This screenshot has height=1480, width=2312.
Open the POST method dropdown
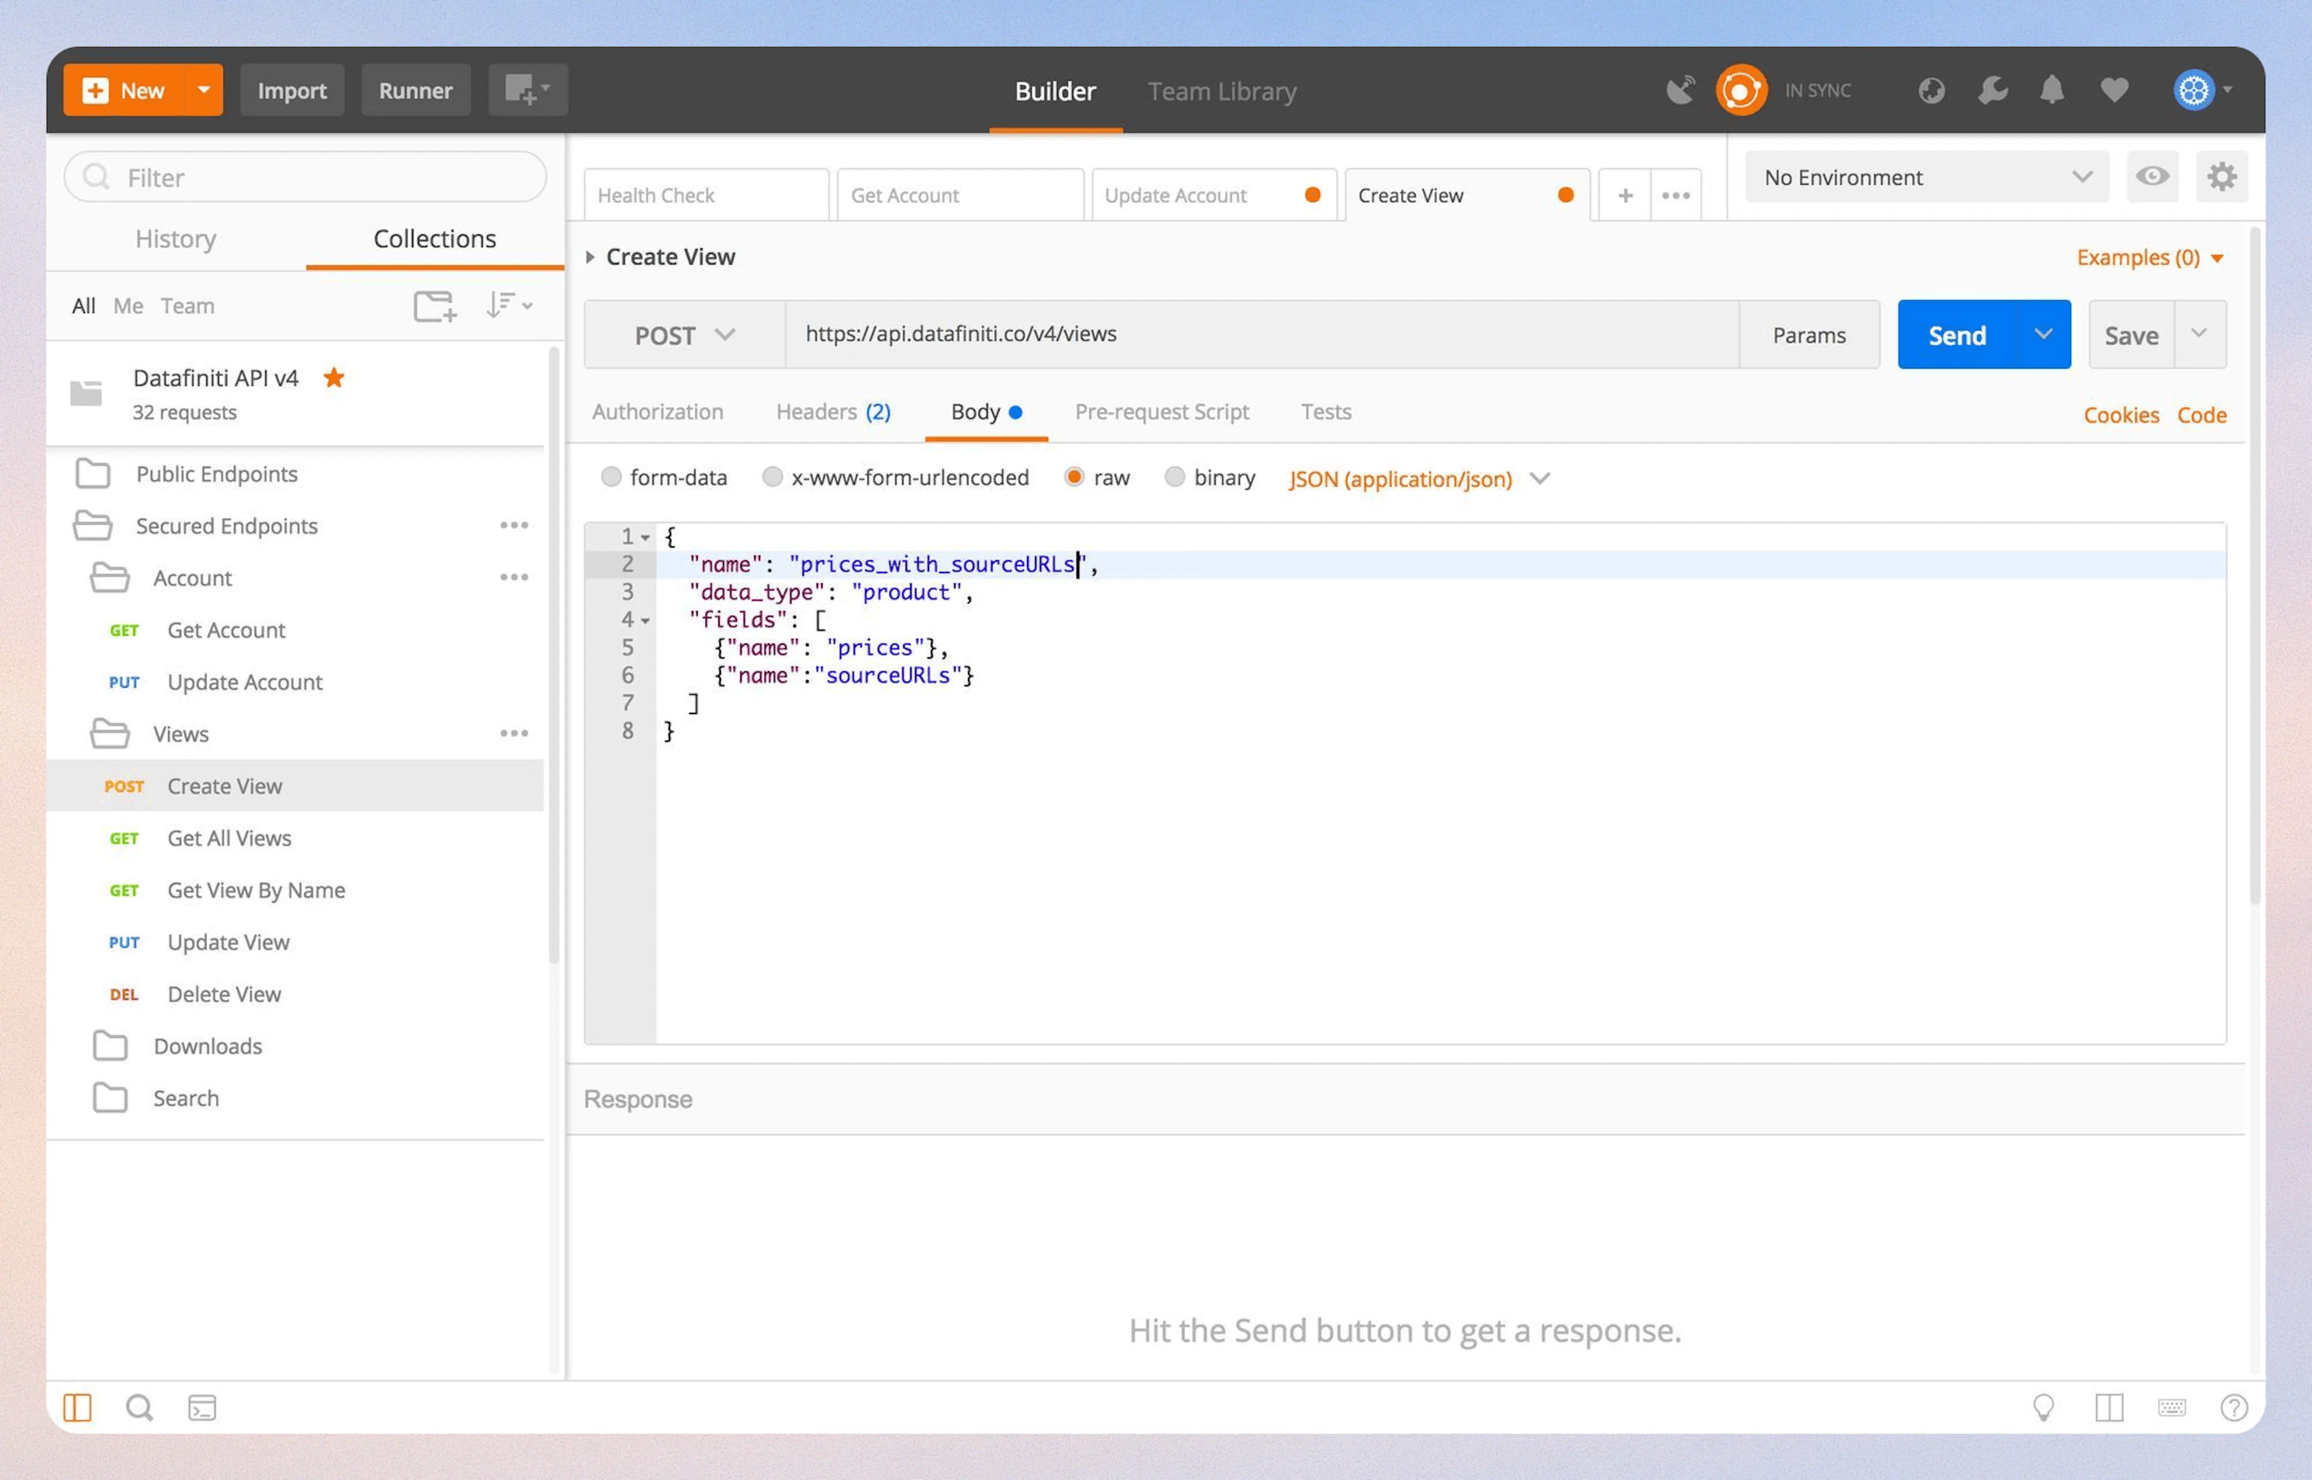[x=684, y=334]
